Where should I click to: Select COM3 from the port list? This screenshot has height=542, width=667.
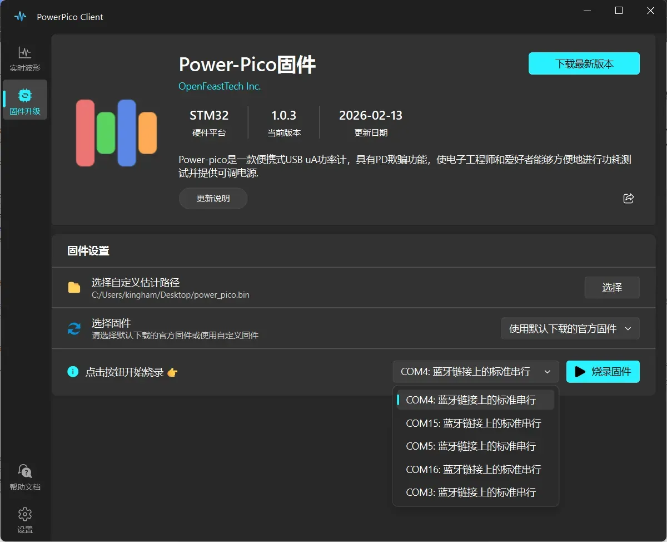pos(471,492)
